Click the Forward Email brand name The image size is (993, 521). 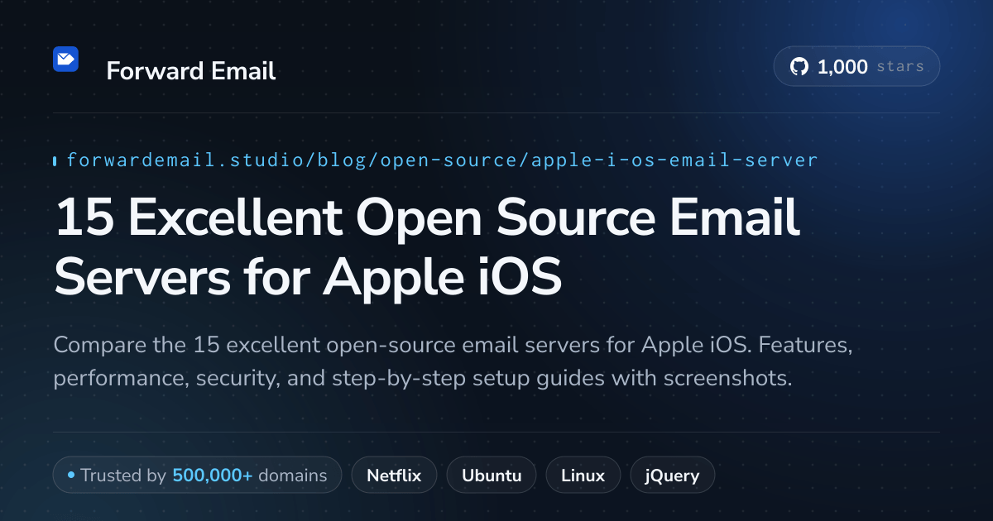point(191,71)
